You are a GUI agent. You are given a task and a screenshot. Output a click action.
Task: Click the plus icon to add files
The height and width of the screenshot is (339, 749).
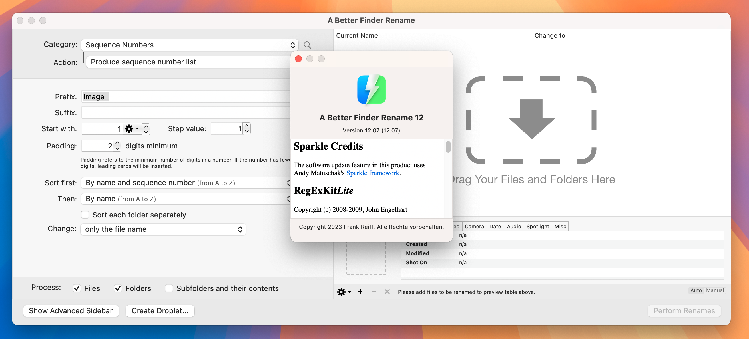point(360,292)
